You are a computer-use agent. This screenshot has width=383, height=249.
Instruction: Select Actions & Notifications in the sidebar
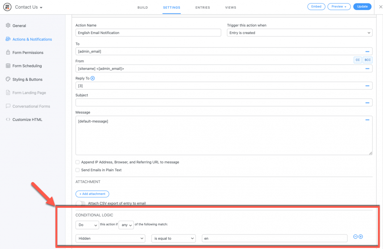pyautogui.click(x=32, y=39)
